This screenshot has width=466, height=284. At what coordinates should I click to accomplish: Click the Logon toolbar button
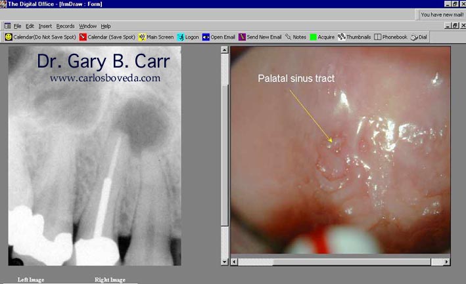[188, 37]
